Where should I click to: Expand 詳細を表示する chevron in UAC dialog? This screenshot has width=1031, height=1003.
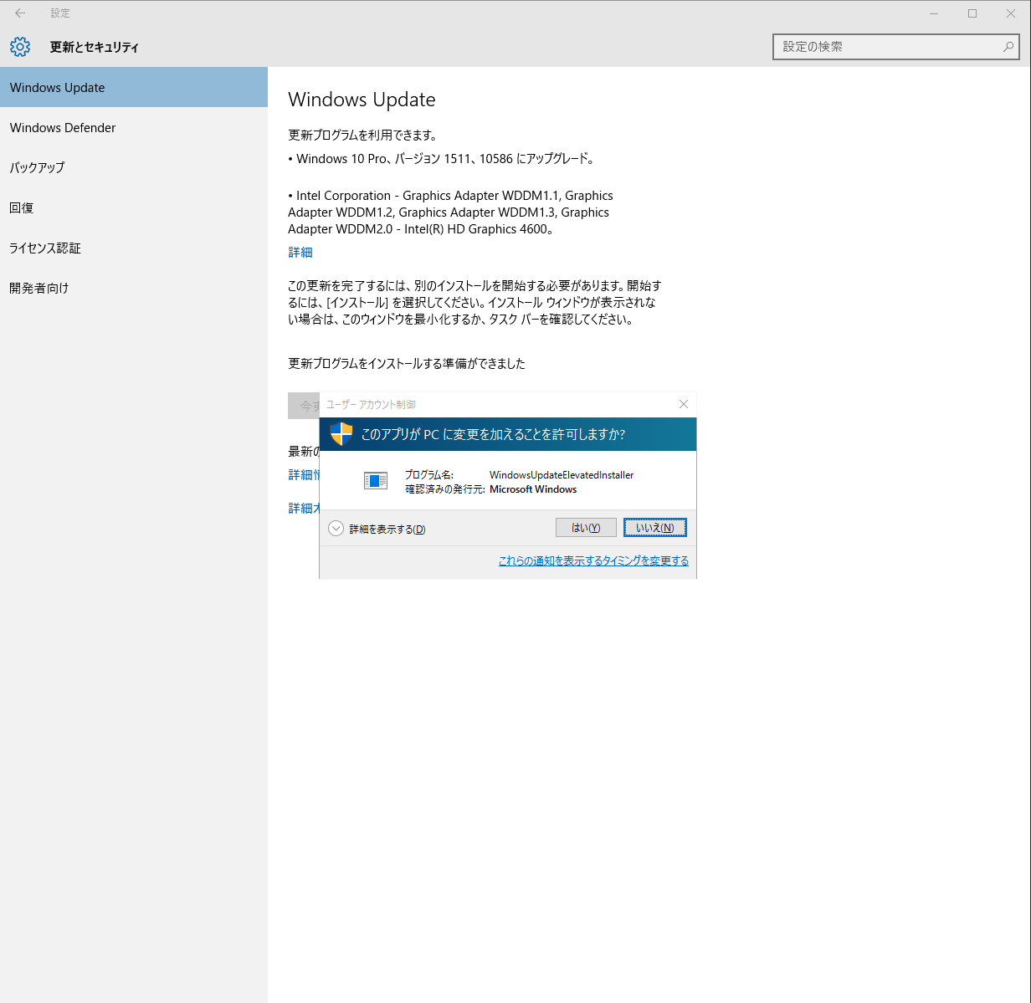(336, 529)
